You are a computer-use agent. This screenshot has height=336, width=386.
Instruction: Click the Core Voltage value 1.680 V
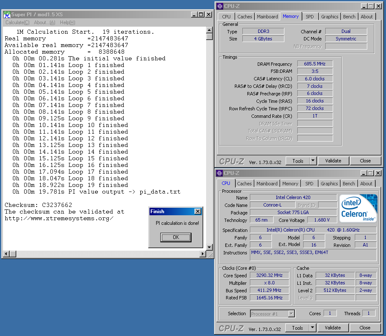322,220
